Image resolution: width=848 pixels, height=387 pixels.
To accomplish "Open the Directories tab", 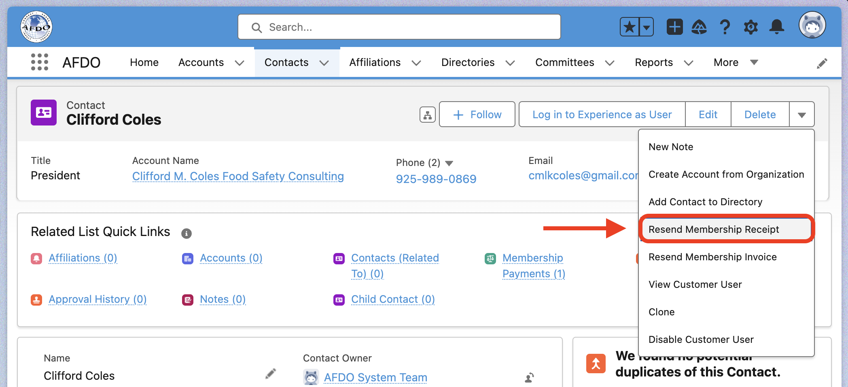I will pyautogui.click(x=468, y=62).
